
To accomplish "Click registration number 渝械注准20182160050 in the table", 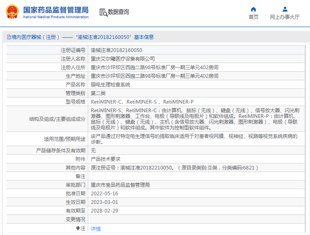I will point(116,50).
